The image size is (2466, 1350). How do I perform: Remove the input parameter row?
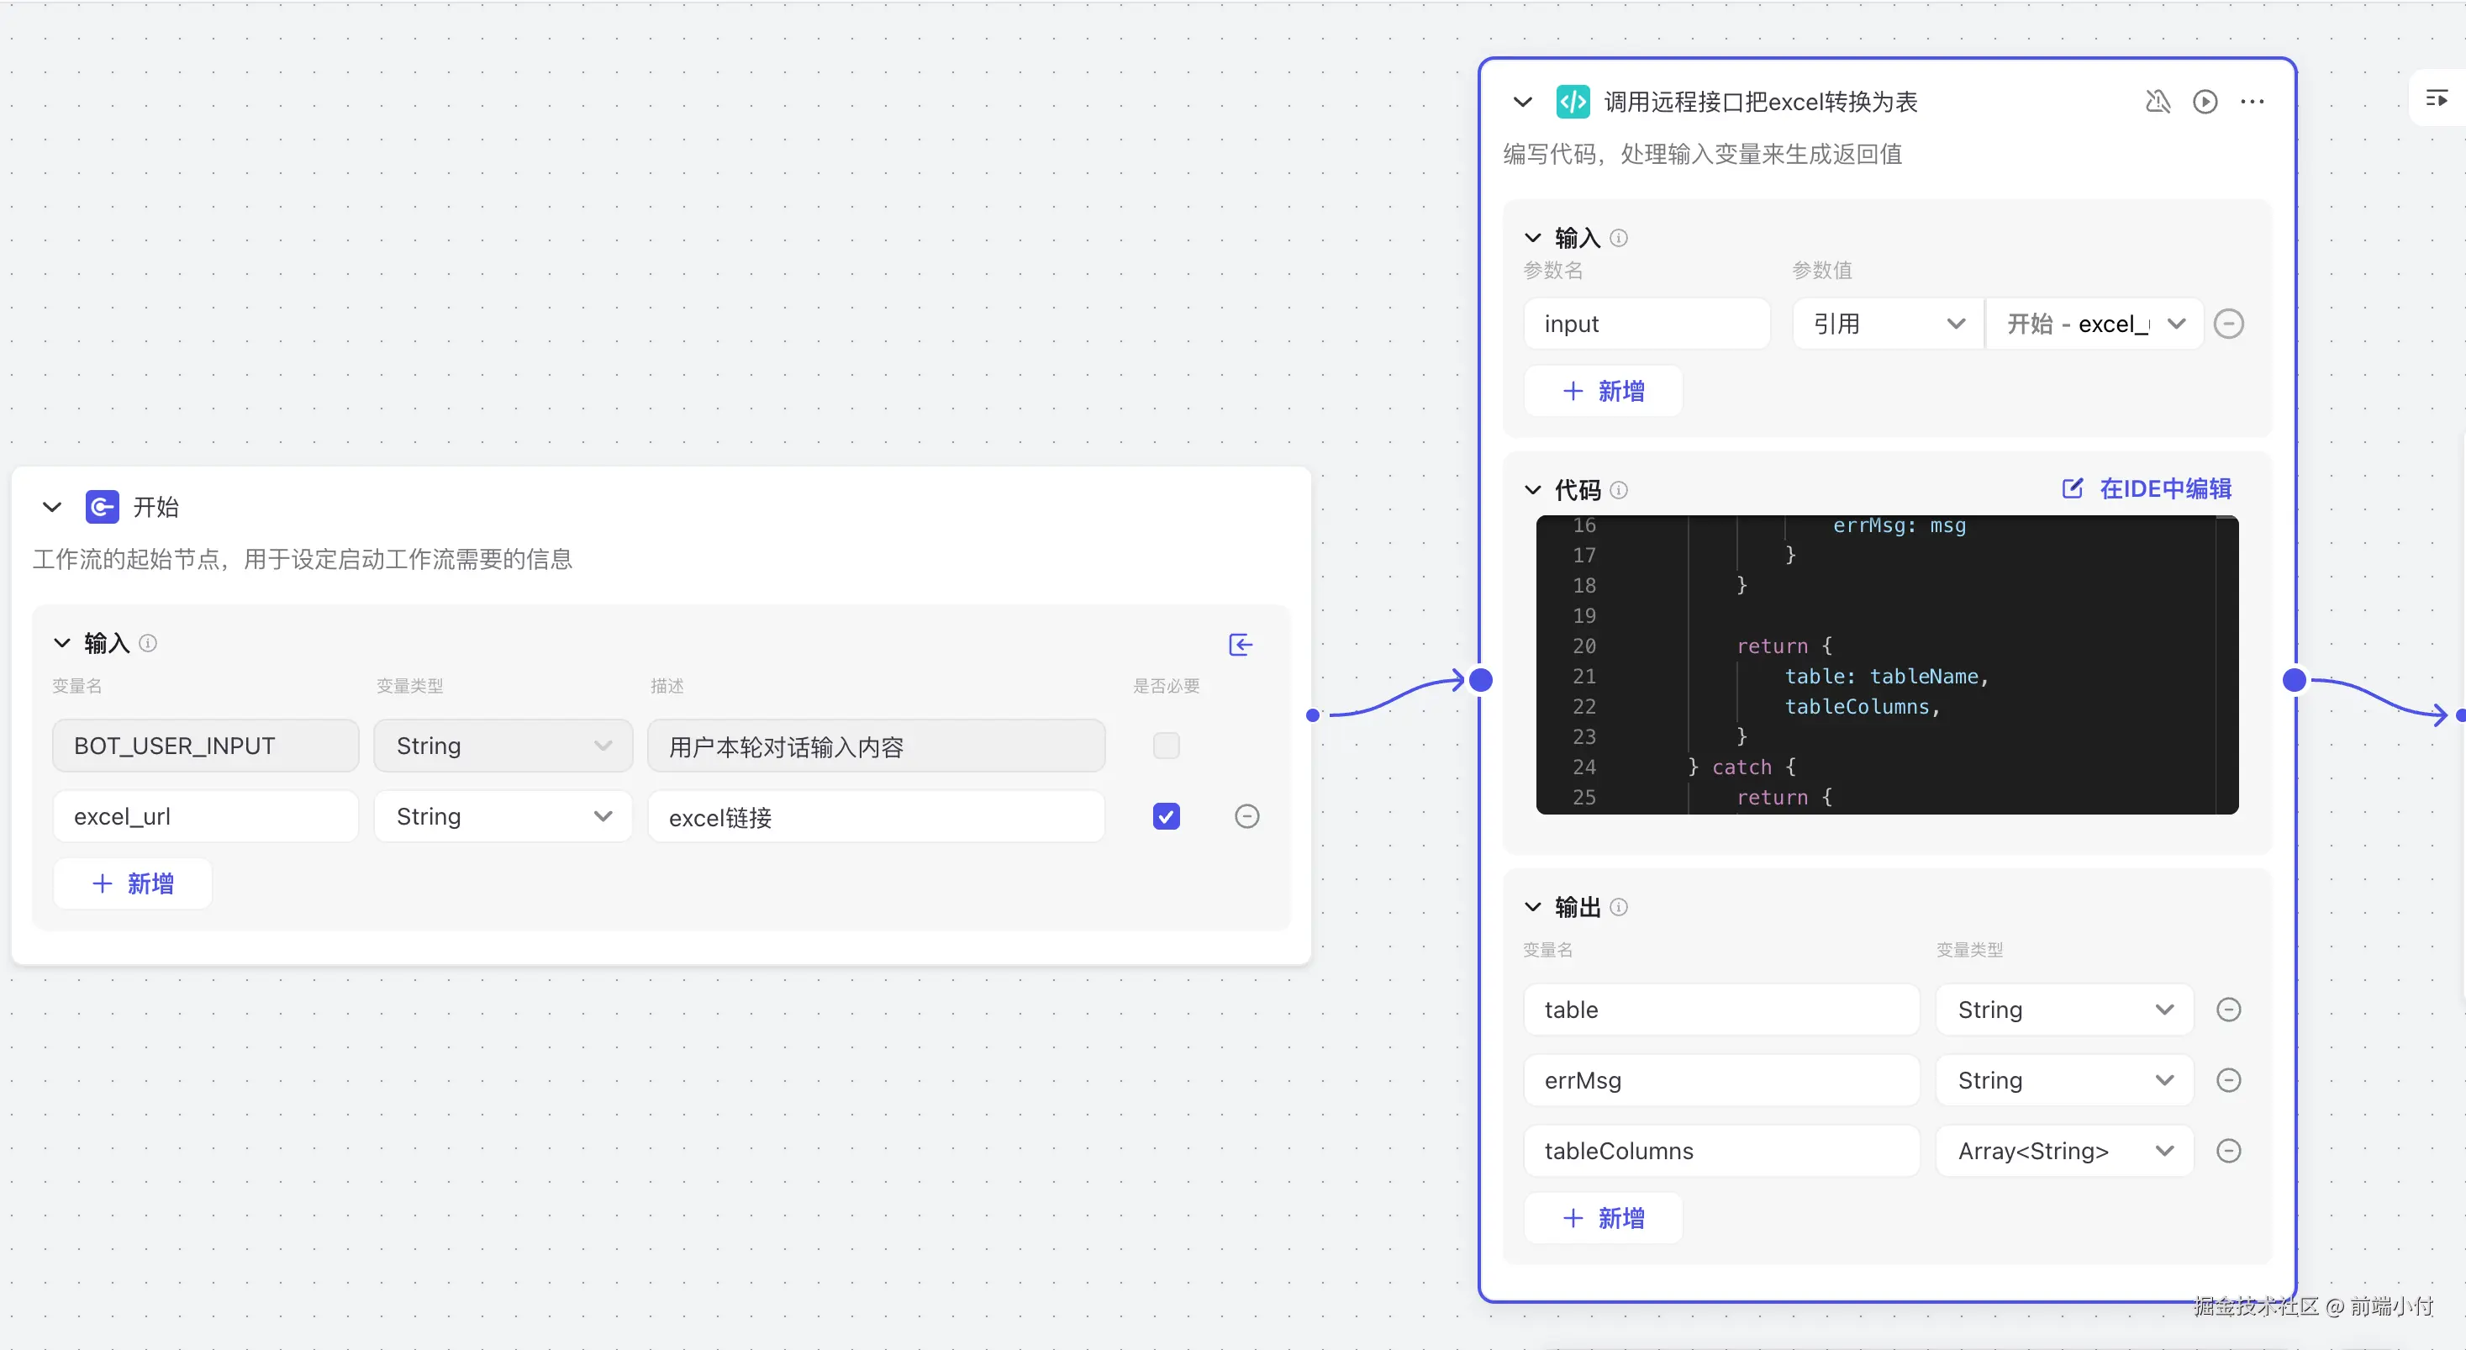coord(2229,324)
